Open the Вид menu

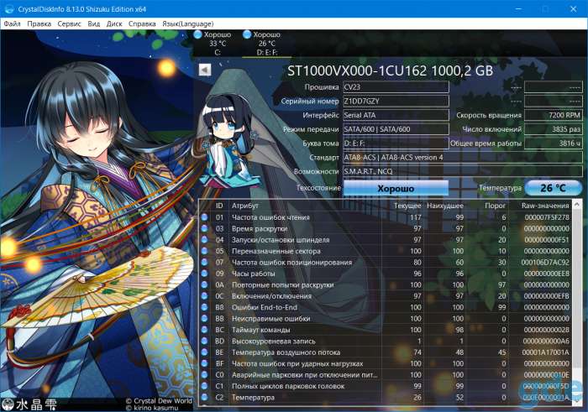[94, 23]
